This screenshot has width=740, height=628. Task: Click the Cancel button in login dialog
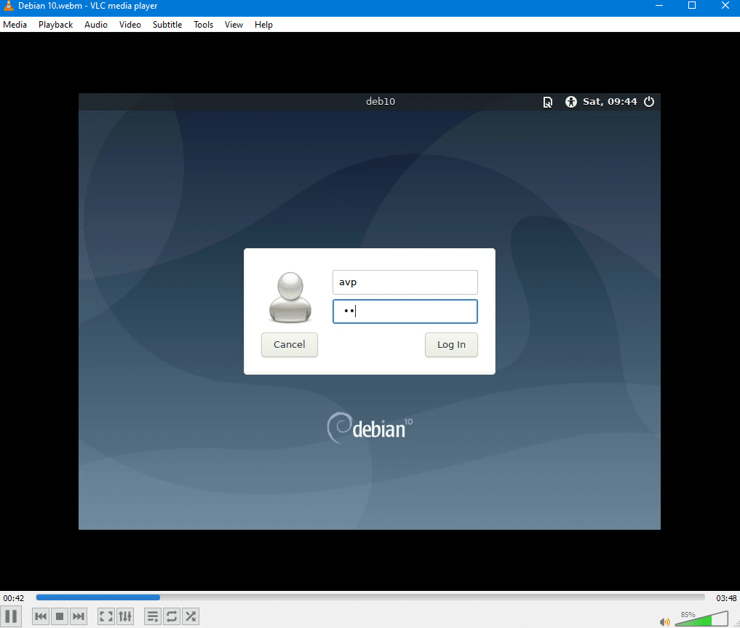290,344
